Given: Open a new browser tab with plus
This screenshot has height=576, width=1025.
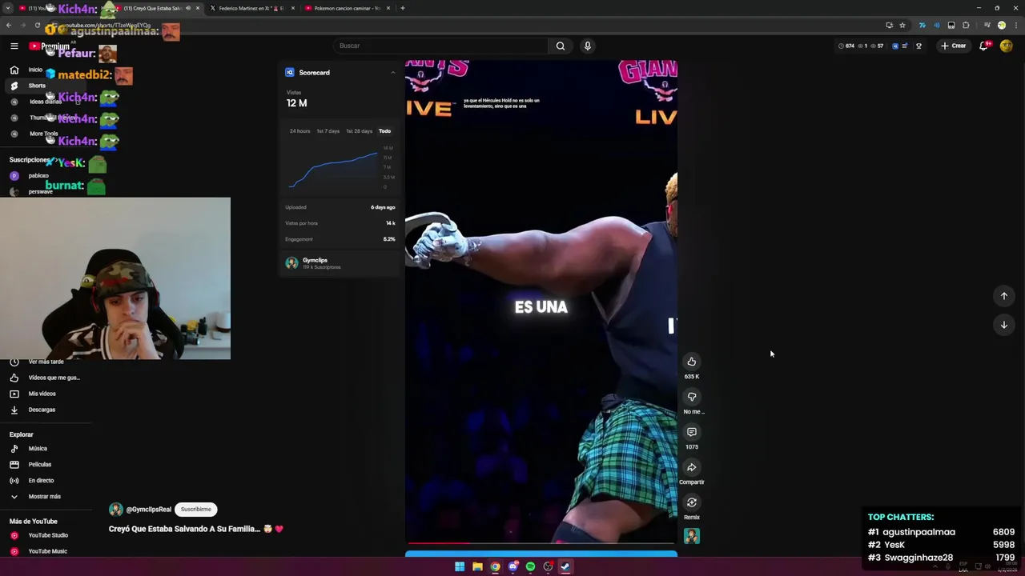Looking at the screenshot, I should (402, 8).
